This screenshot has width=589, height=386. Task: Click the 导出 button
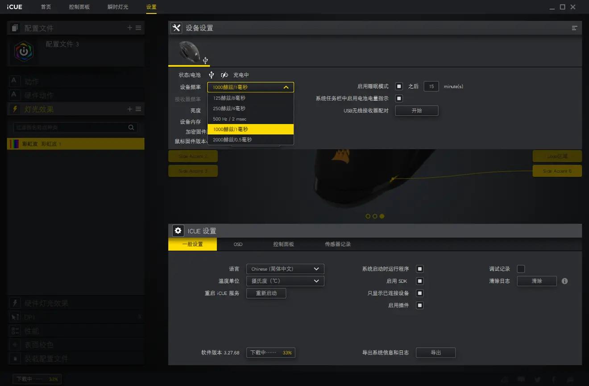436,353
